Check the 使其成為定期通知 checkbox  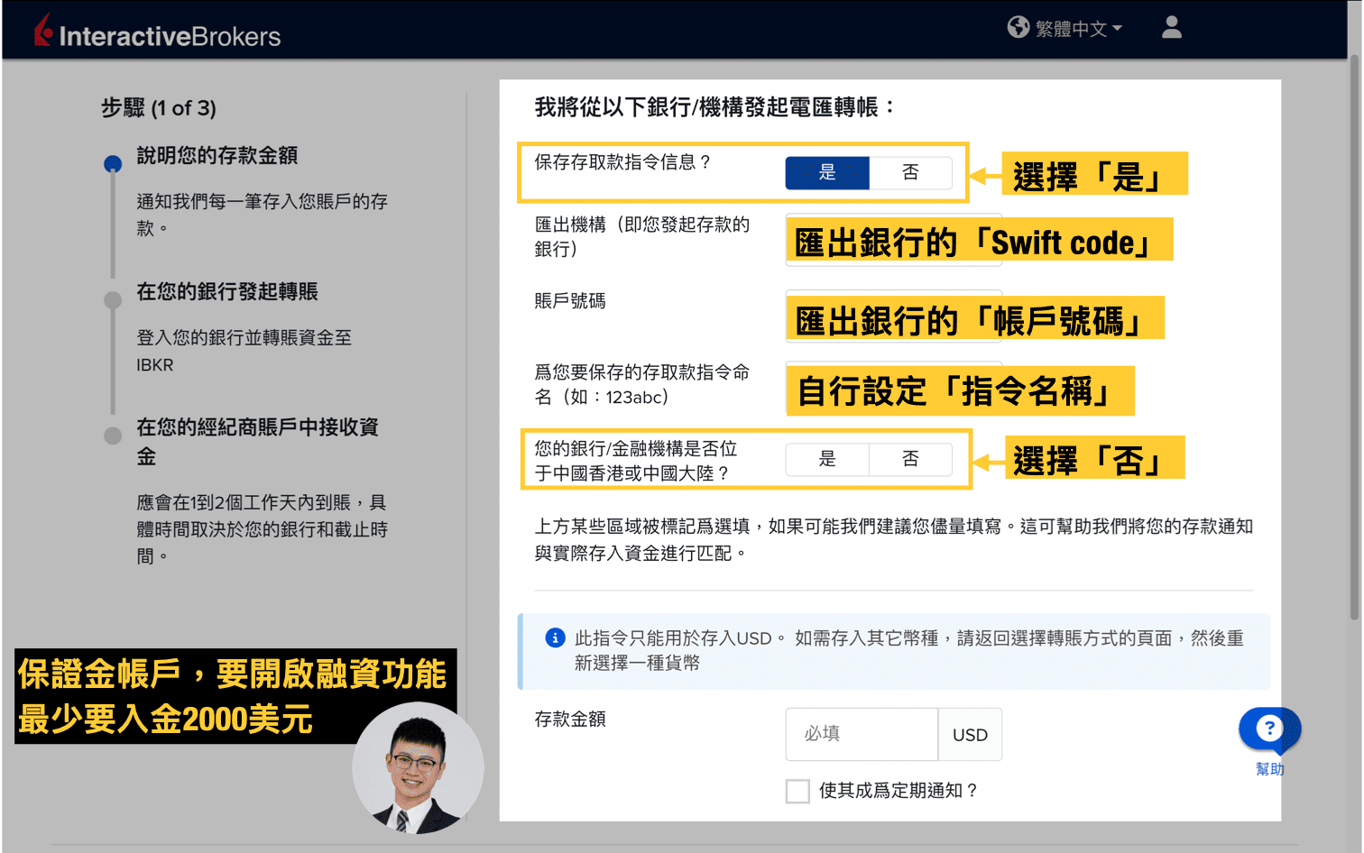pyautogui.click(x=797, y=791)
